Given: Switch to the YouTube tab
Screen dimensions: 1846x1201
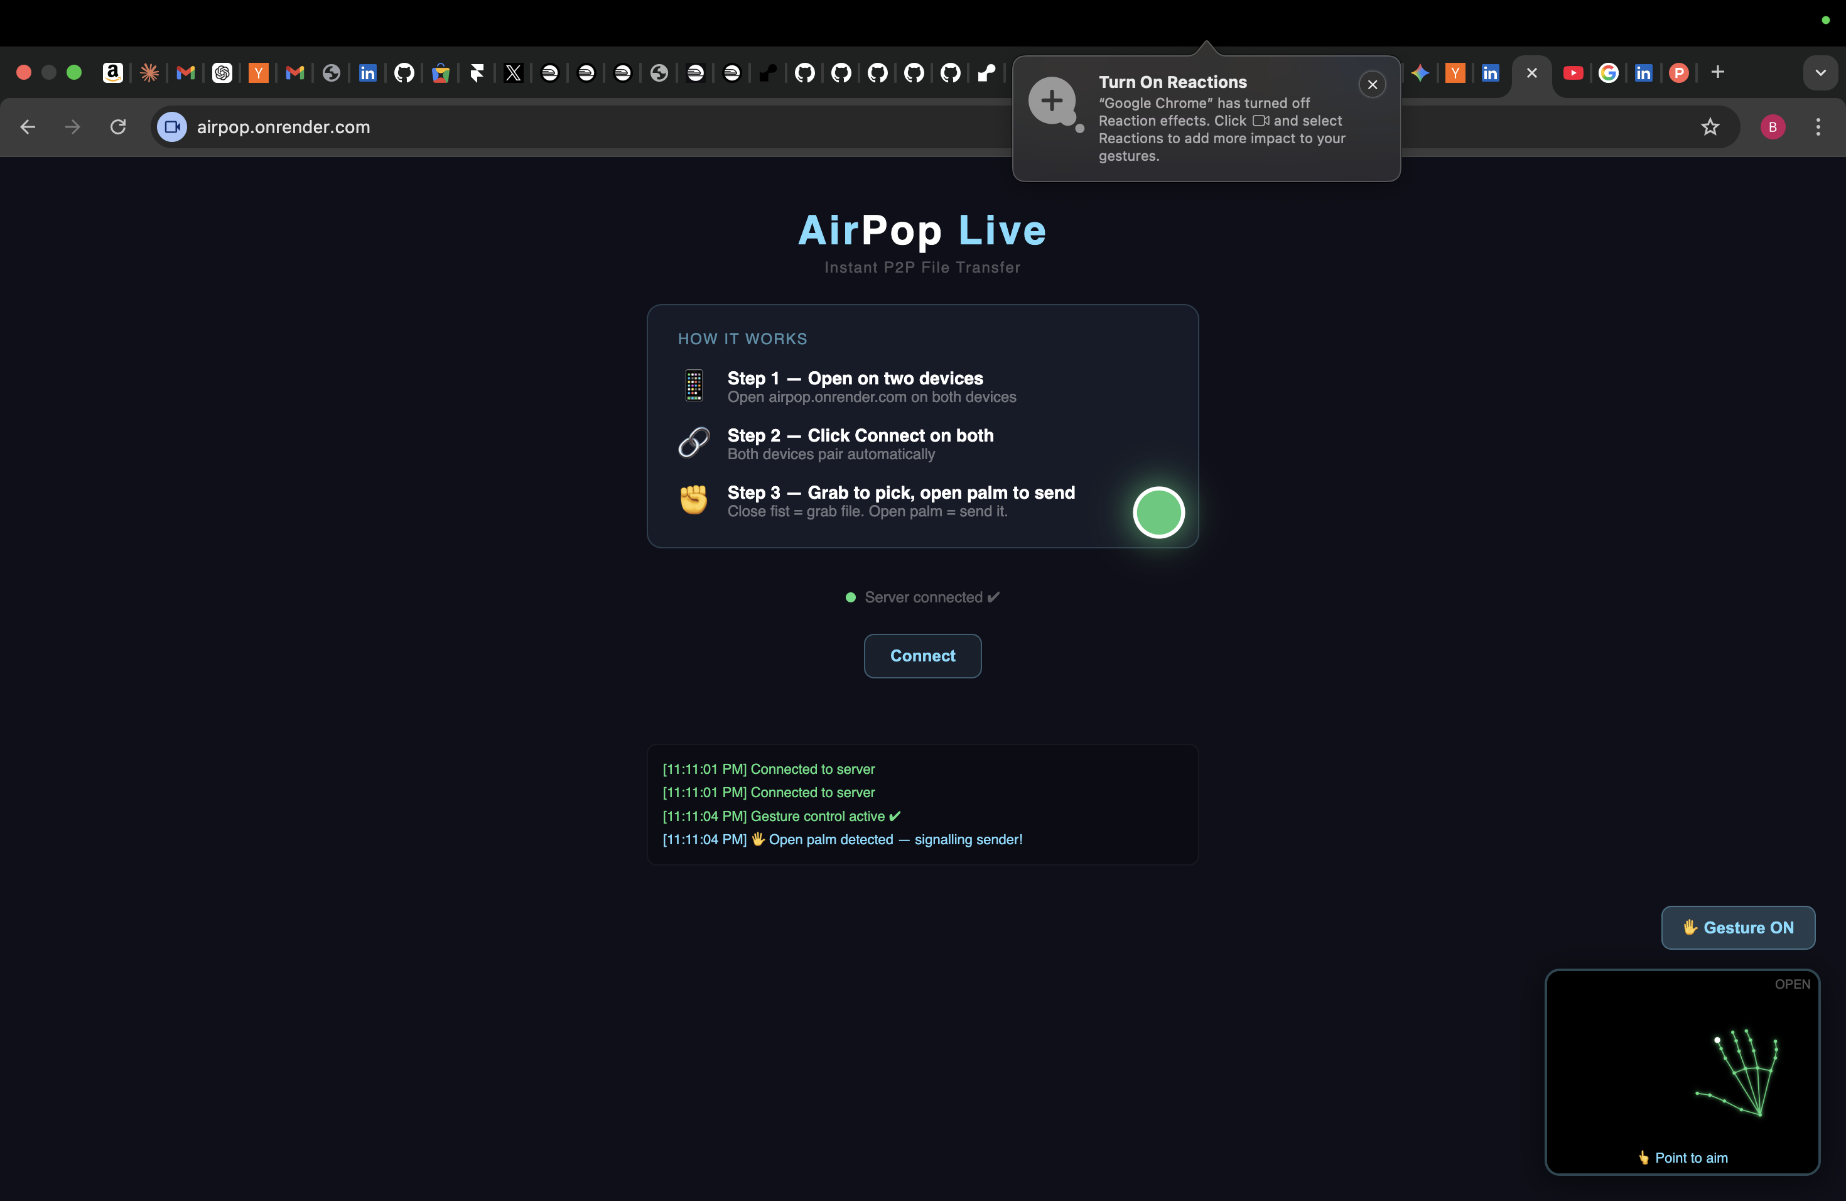Looking at the screenshot, I should [x=1573, y=72].
